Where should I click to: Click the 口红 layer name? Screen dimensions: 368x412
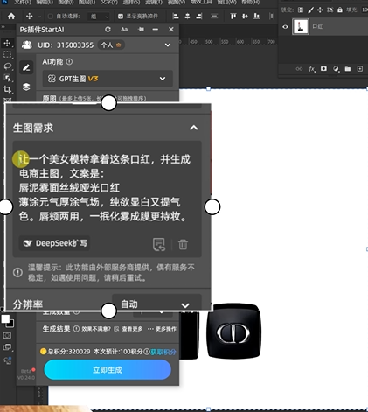pyautogui.click(x=317, y=27)
